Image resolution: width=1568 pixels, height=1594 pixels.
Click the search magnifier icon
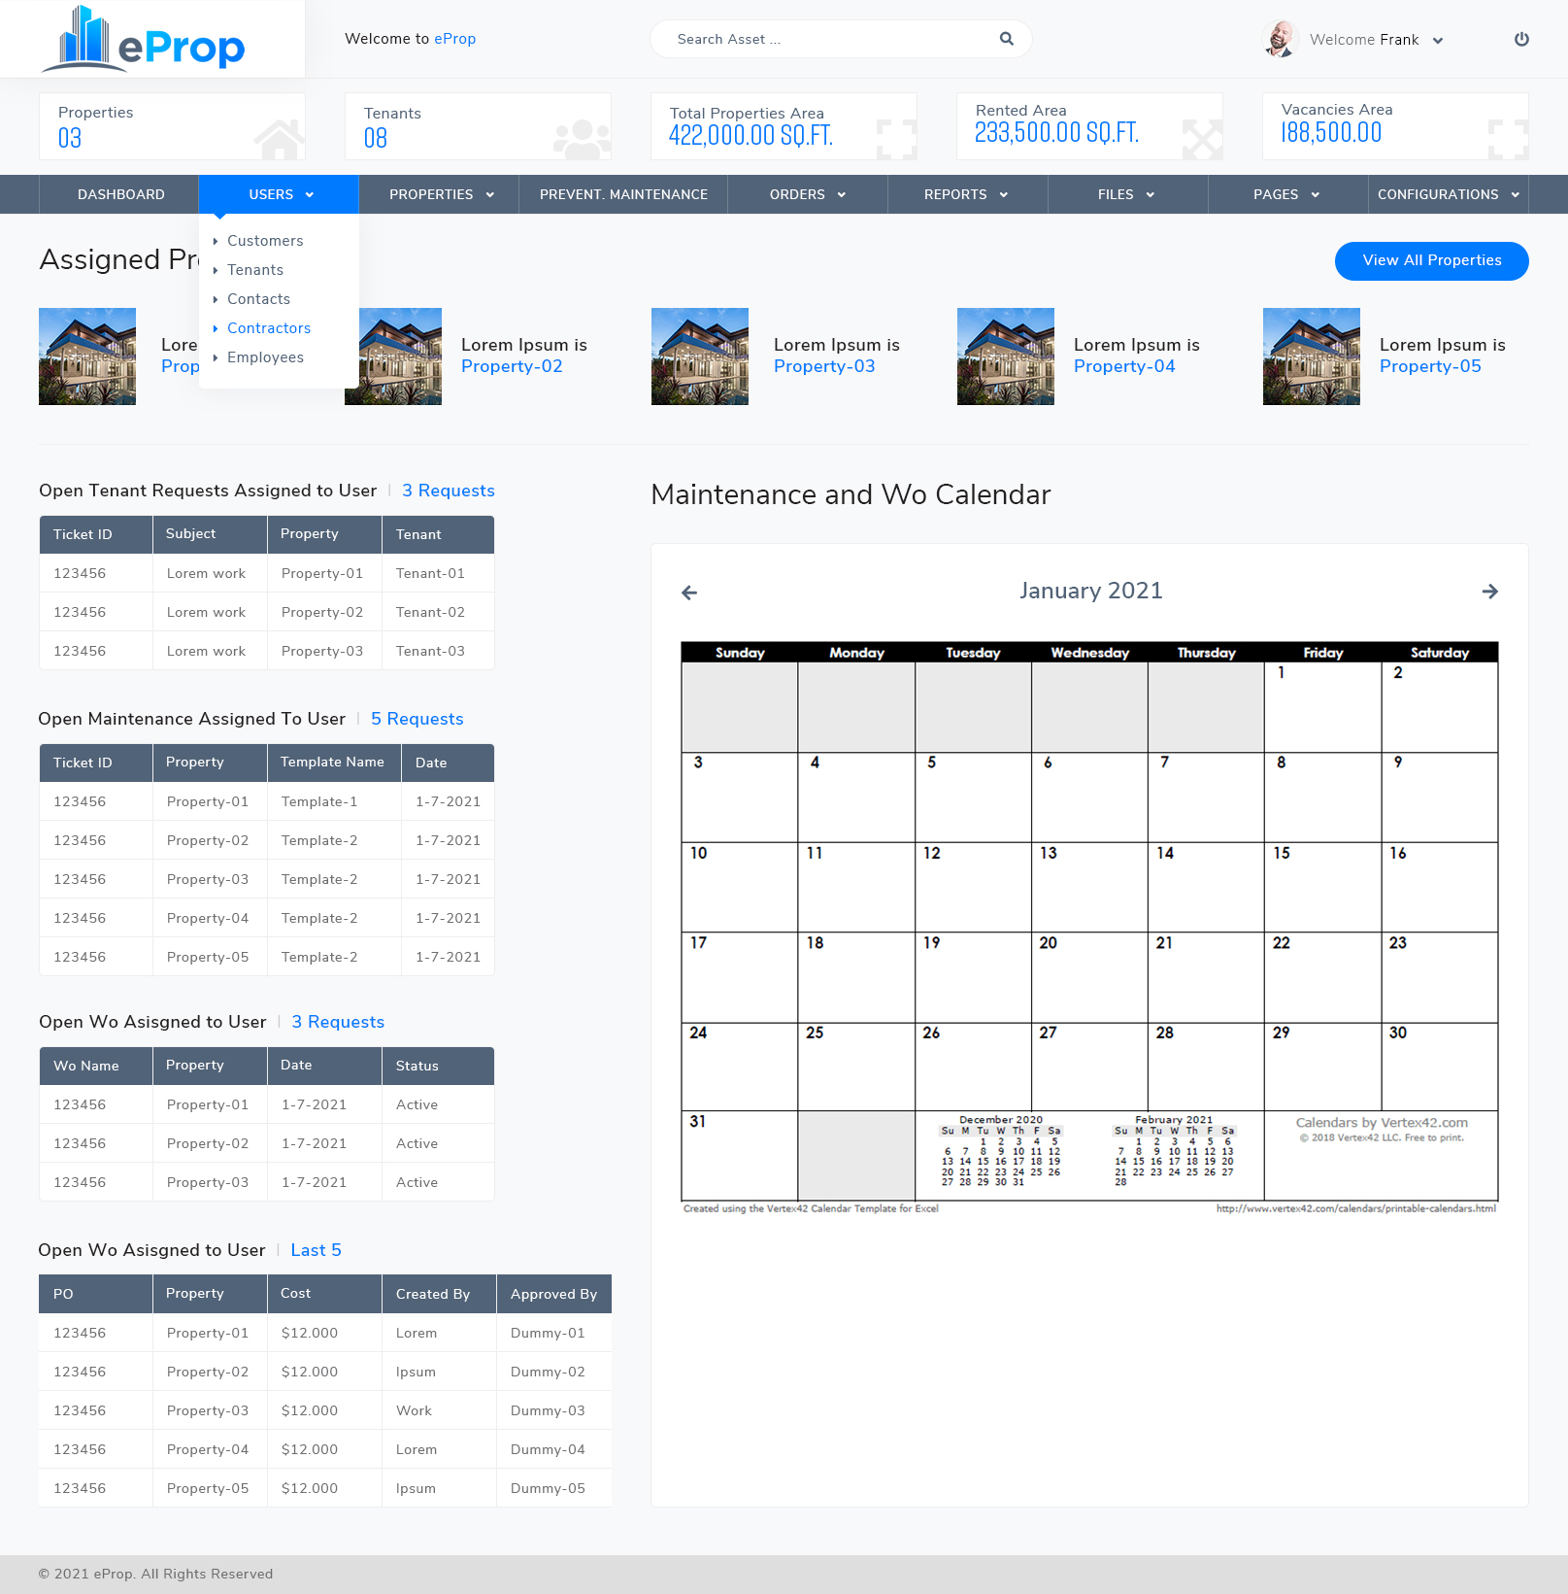click(1006, 39)
